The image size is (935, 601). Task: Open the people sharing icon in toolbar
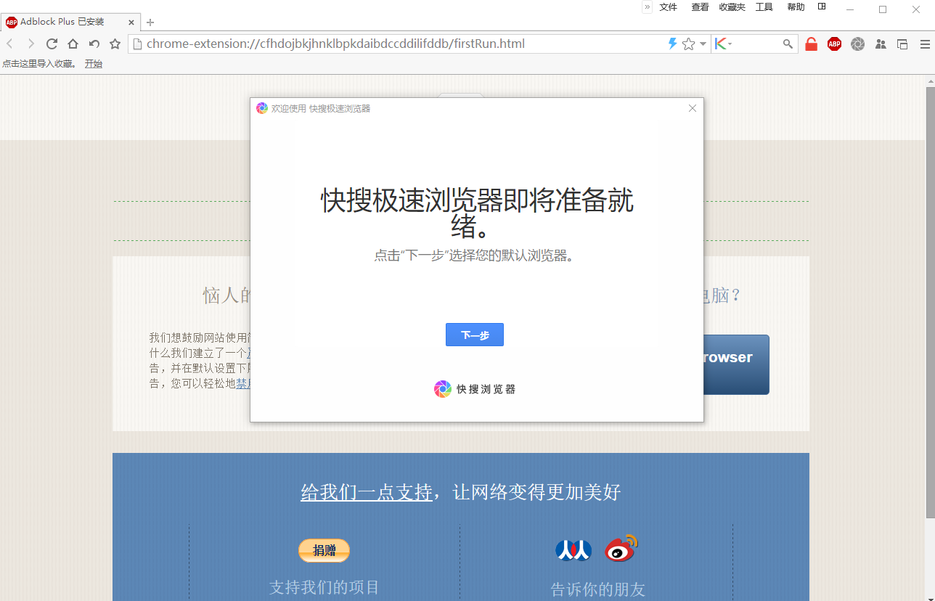click(x=881, y=44)
